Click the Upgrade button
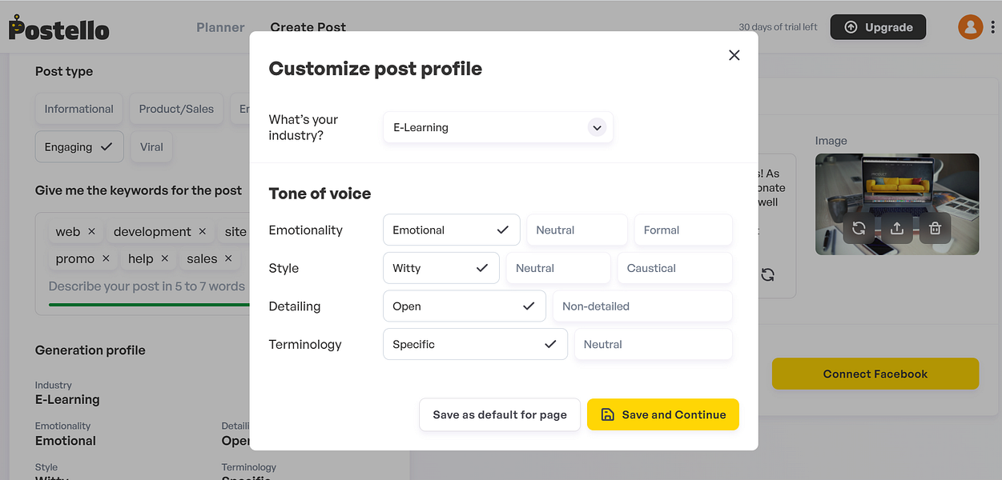 (878, 27)
